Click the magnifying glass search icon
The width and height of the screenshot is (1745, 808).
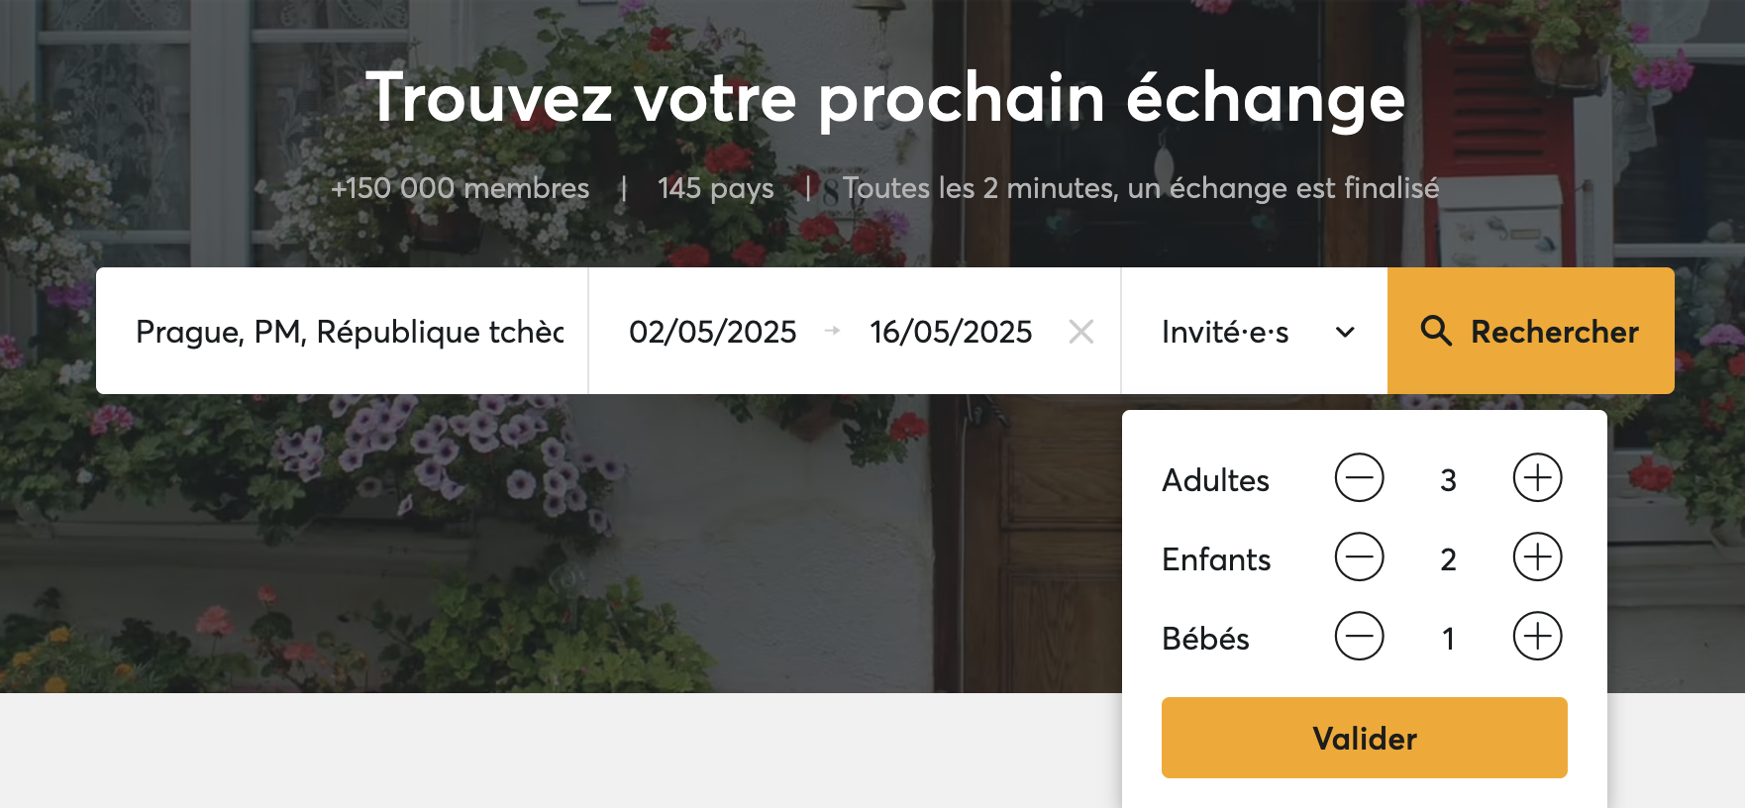1435,332
